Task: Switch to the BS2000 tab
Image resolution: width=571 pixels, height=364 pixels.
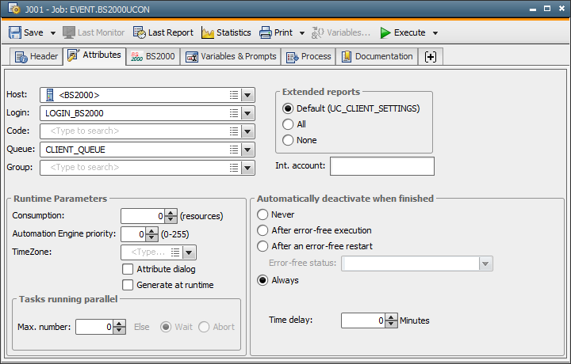Action: tap(153, 57)
